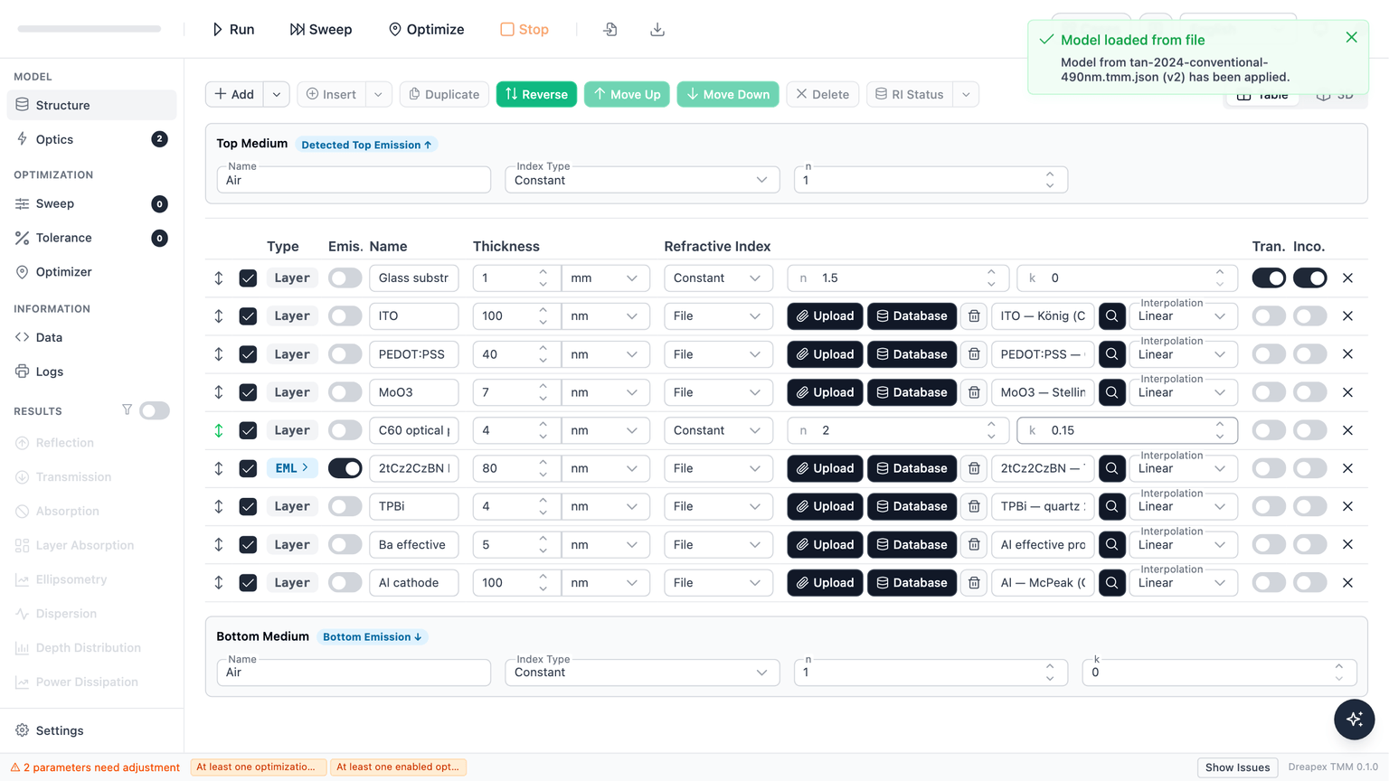This screenshot has width=1389, height=781.
Task: Open the Insert button dropdown arrow
Action: tap(378, 94)
